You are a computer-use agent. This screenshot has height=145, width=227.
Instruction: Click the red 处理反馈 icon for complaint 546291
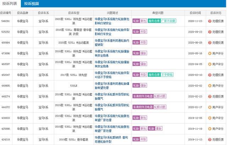coord(210,21)
